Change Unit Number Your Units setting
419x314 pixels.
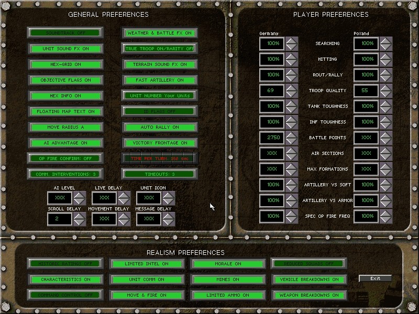click(x=160, y=96)
